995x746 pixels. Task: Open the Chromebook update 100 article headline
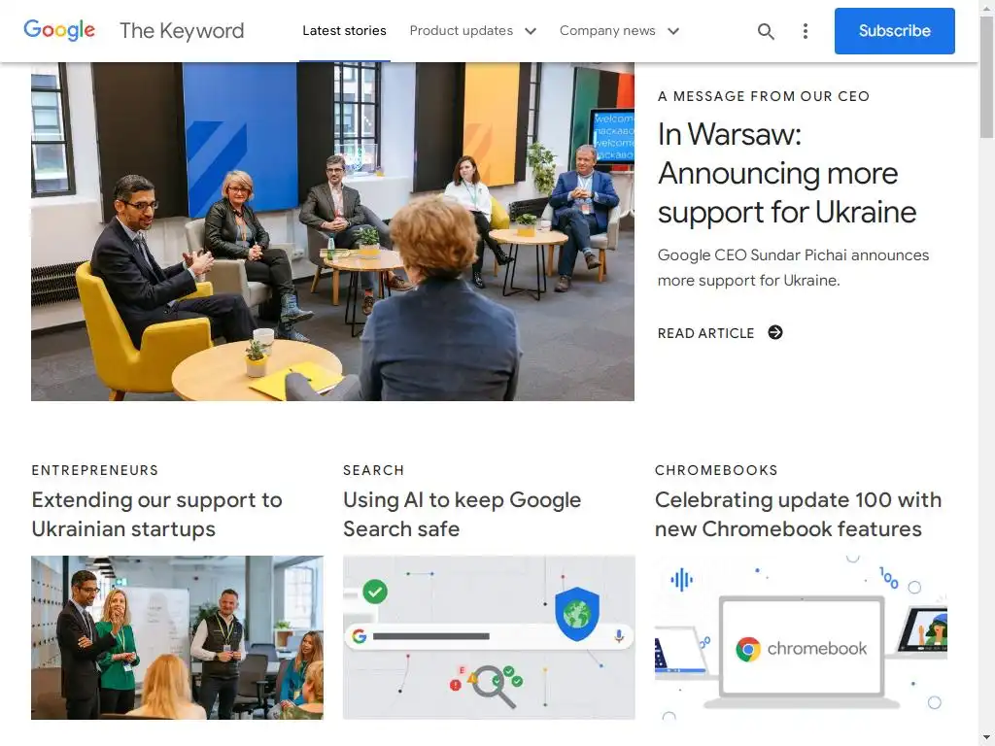coord(799,515)
